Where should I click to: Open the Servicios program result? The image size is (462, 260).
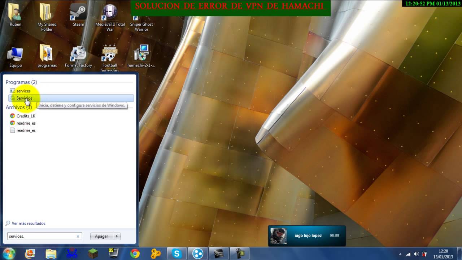coord(71,98)
